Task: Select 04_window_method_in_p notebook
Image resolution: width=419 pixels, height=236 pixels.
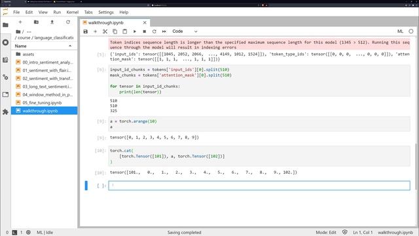Action: click(44, 94)
